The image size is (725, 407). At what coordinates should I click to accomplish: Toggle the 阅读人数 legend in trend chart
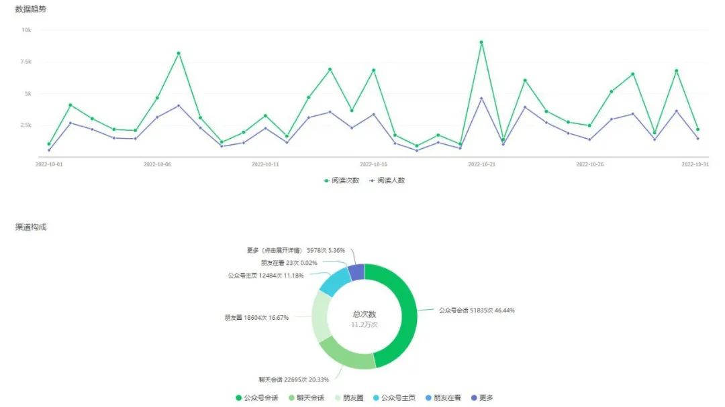pyautogui.click(x=387, y=180)
